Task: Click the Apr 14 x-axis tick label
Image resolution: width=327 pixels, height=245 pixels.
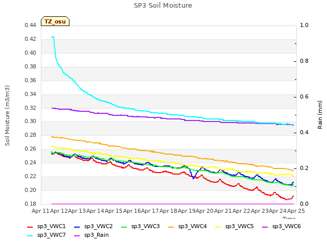Action: [x=96, y=211]
